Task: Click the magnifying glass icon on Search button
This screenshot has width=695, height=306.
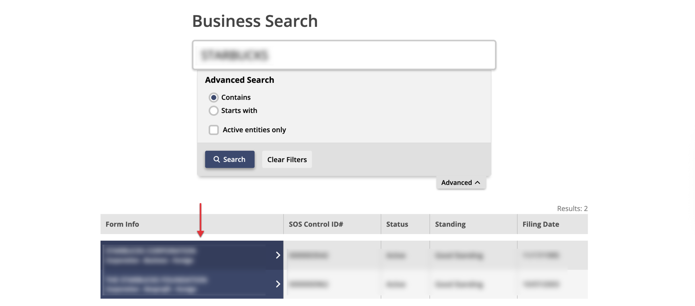Action: point(216,159)
